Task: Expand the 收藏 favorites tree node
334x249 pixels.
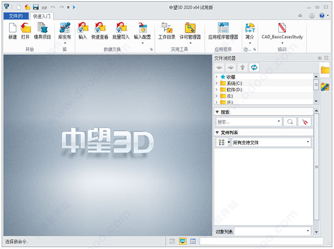Action: (x=217, y=77)
